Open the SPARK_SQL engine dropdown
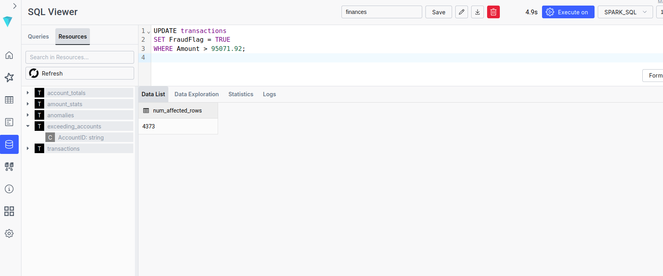This screenshot has height=276, width=663. 625,12
